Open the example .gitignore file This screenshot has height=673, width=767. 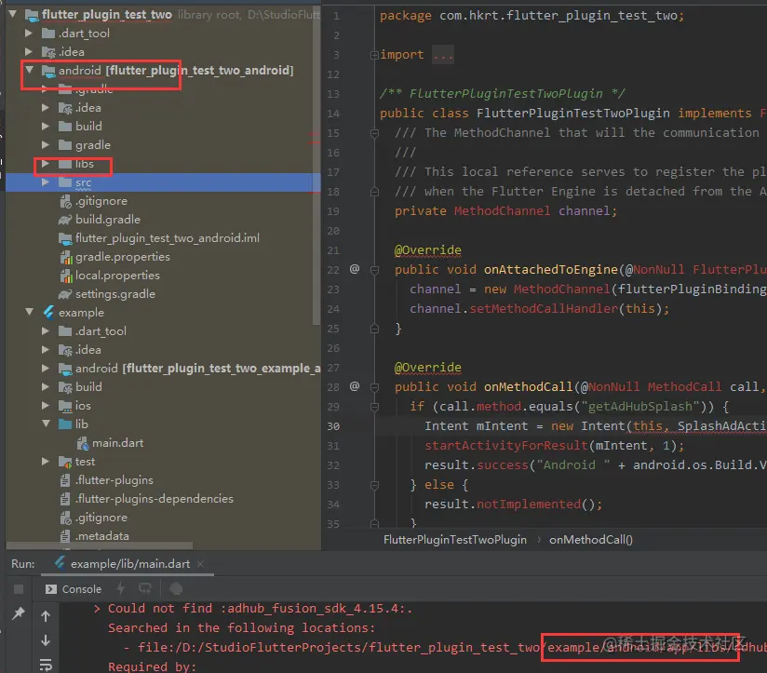(x=101, y=517)
